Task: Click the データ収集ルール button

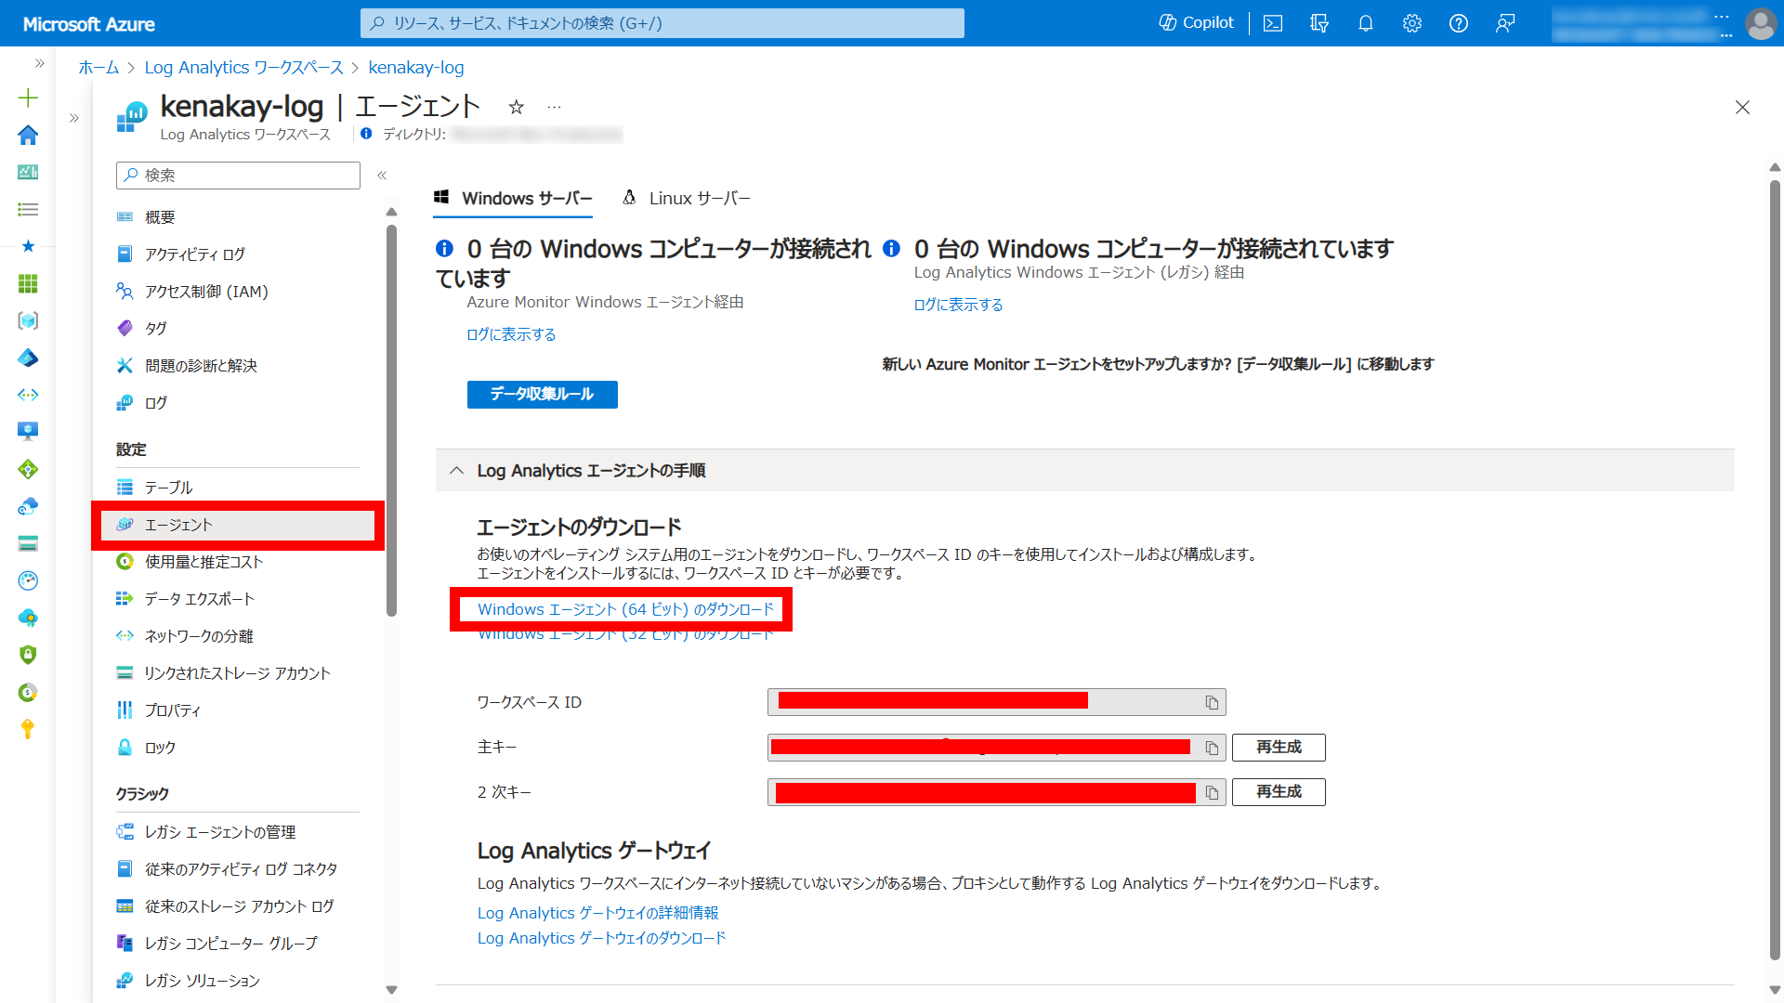Action: (x=542, y=395)
